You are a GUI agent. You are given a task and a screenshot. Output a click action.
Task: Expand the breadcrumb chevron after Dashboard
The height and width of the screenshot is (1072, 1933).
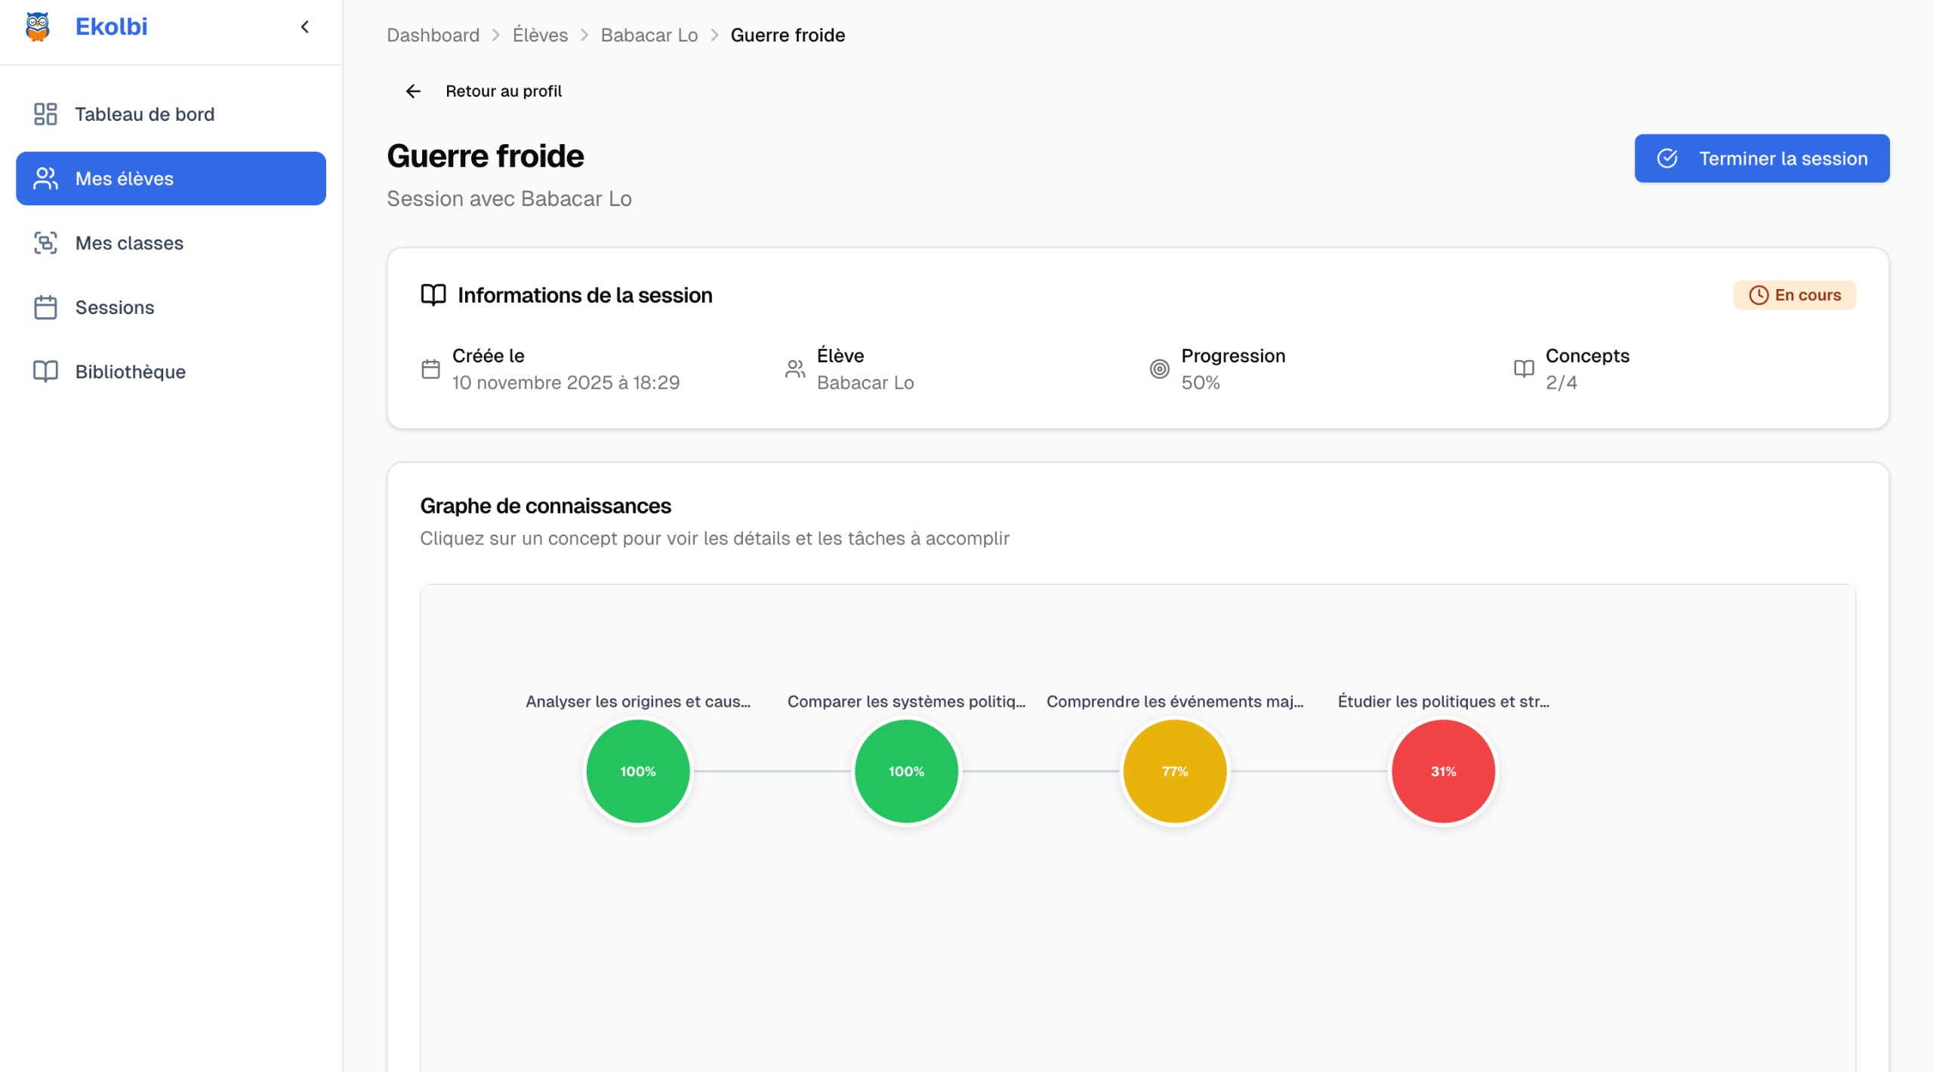pyautogui.click(x=496, y=35)
